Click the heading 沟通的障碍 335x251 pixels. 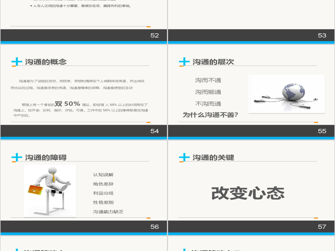tap(46, 158)
